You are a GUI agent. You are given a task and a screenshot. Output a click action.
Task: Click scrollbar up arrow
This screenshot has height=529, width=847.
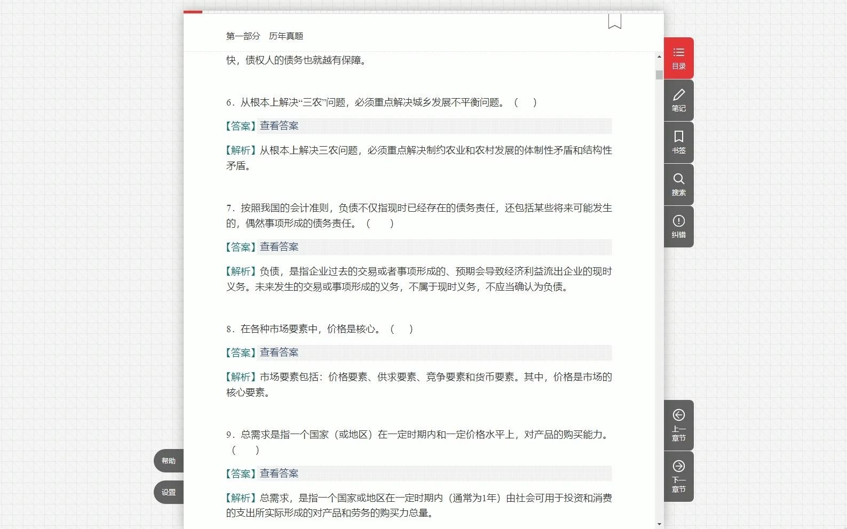[659, 57]
